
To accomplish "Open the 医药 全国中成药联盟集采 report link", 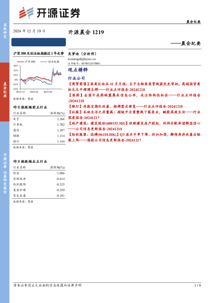I will pyautogui.click(x=134, y=98).
